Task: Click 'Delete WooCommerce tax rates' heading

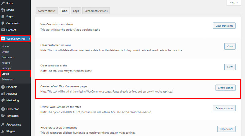Action: pos(61,107)
